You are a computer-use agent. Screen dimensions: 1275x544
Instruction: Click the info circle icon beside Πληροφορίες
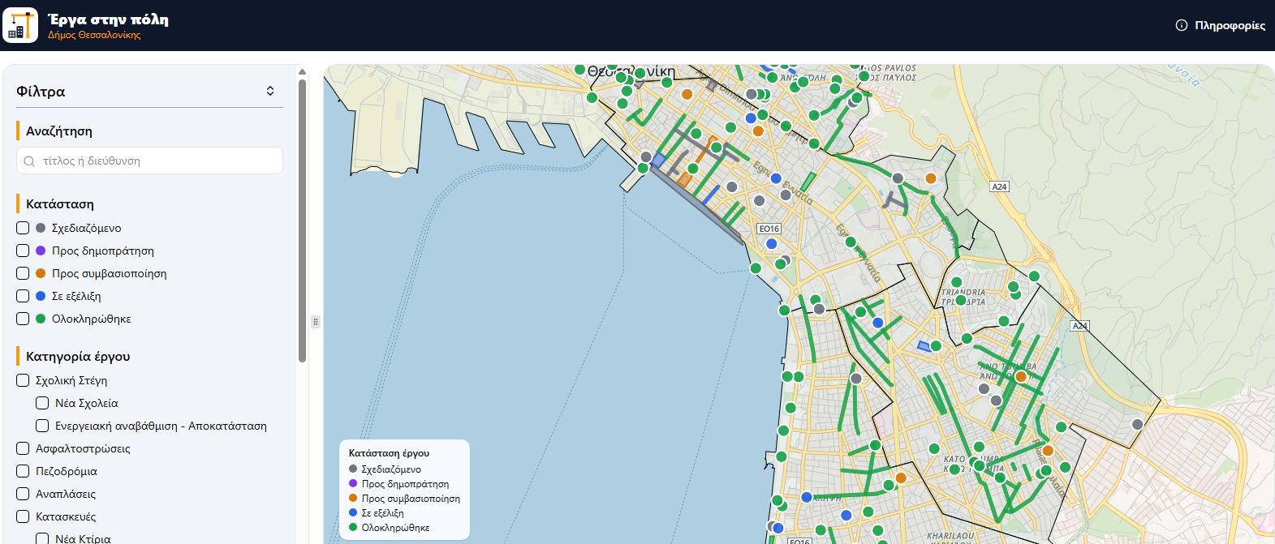[x=1182, y=25]
